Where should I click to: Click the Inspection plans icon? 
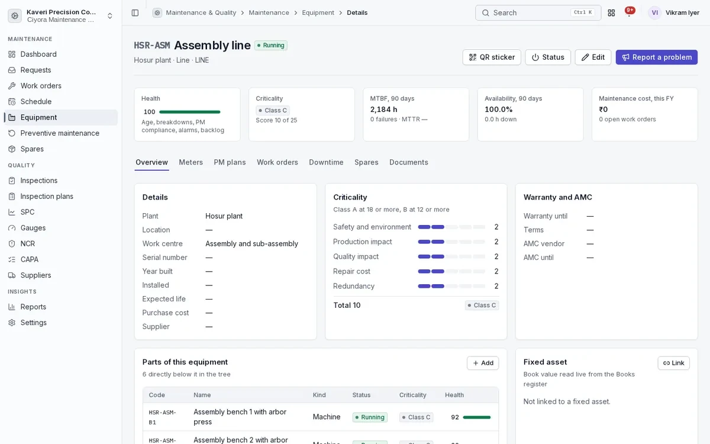12,196
